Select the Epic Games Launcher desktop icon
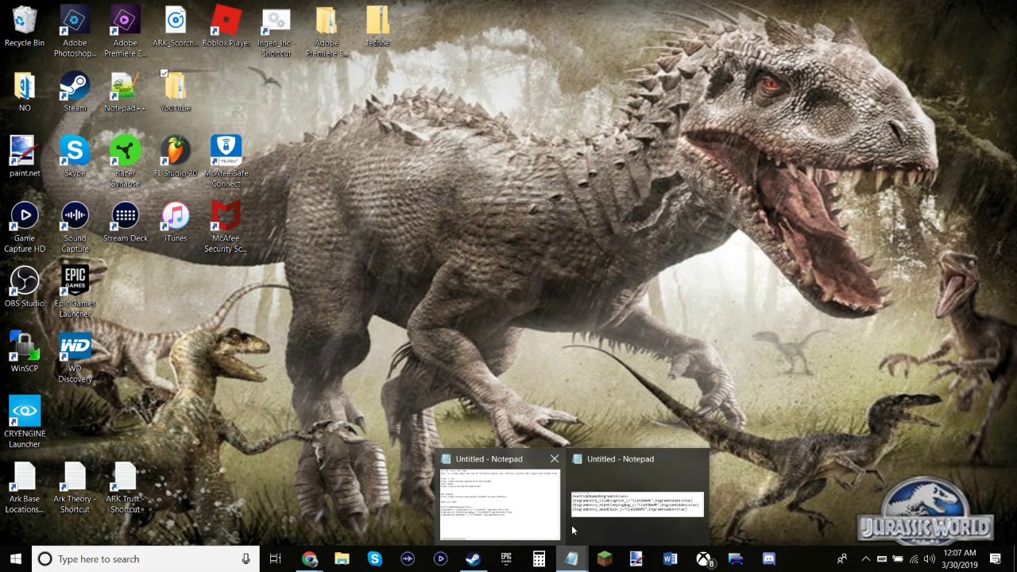The height and width of the screenshot is (572, 1017). coord(75,292)
